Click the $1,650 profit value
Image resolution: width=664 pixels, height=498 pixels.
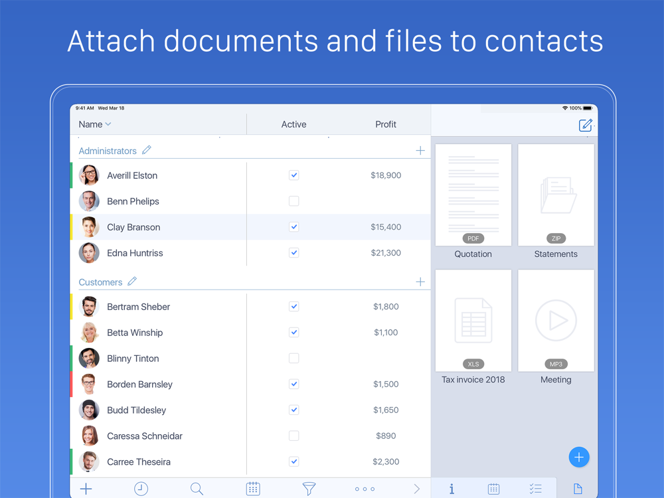pyautogui.click(x=386, y=410)
